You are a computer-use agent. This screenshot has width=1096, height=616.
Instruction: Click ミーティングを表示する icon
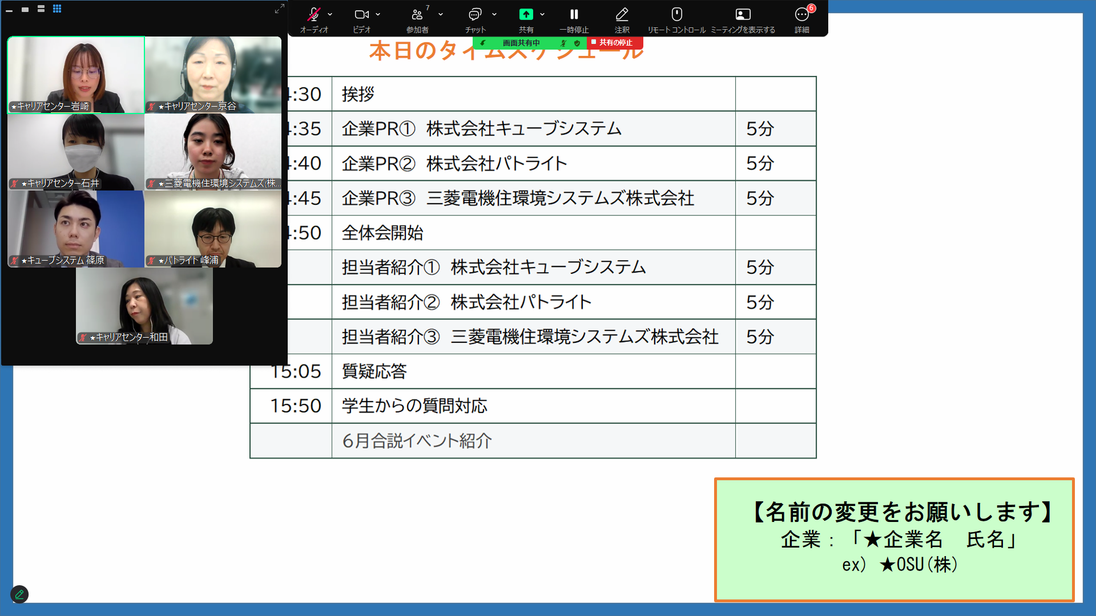743,14
